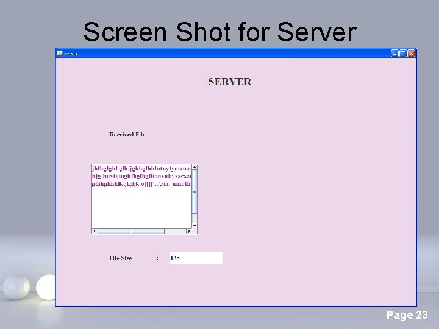The image size is (439, 329).
Task: Maximize the Server window
Action: tap(403, 54)
